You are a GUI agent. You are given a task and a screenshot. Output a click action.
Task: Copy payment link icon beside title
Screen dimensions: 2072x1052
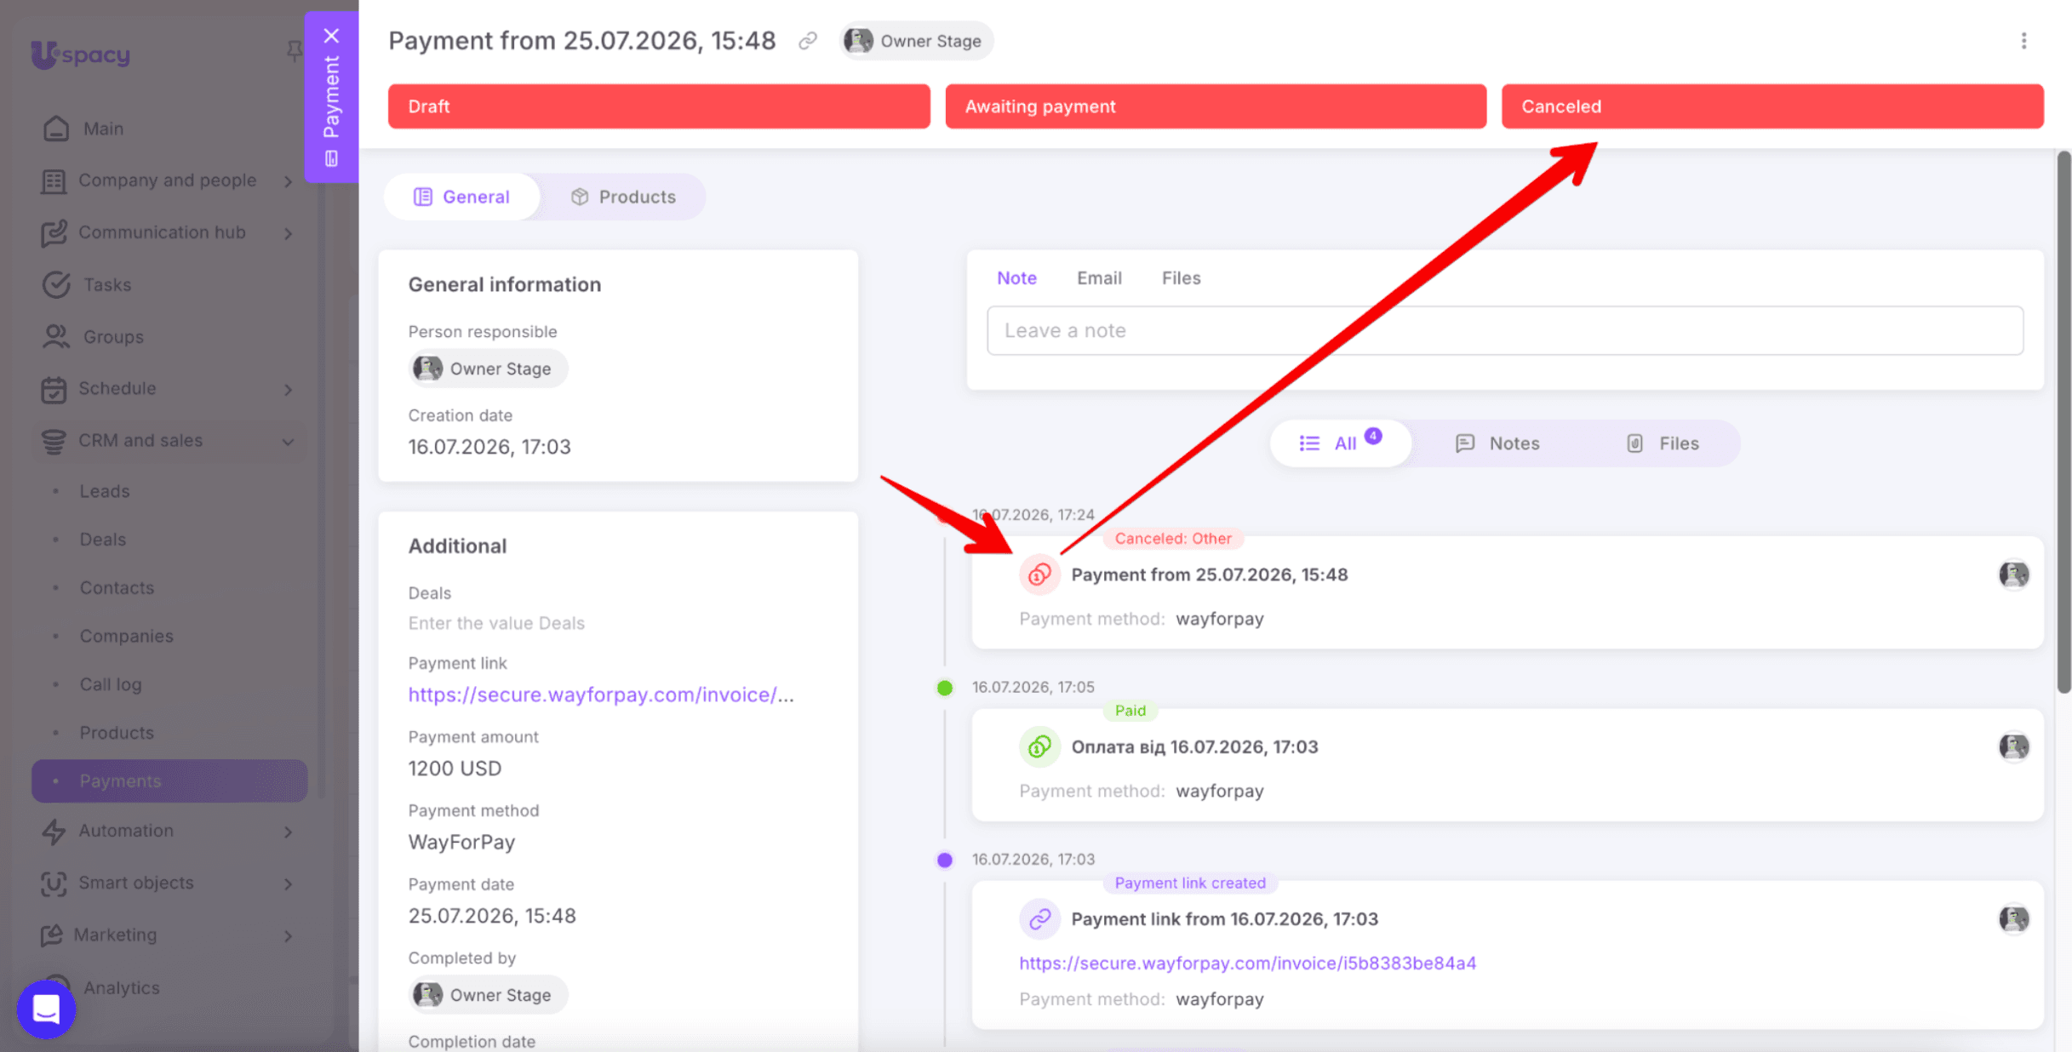[807, 41]
